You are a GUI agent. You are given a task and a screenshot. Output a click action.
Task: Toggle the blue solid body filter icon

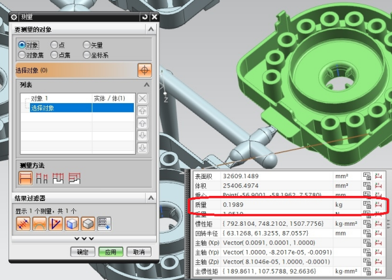(x=71, y=224)
